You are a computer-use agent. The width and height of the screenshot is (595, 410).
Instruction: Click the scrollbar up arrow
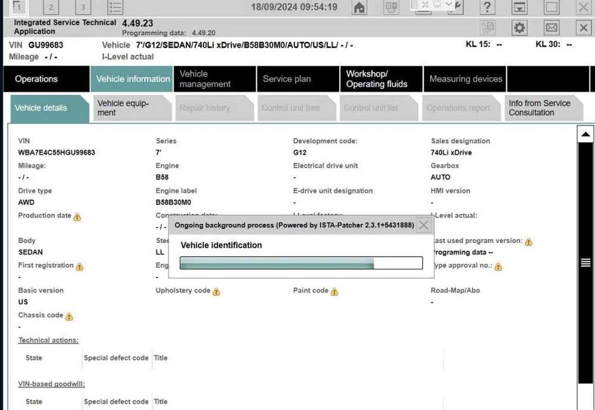click(x=585, y=134)
